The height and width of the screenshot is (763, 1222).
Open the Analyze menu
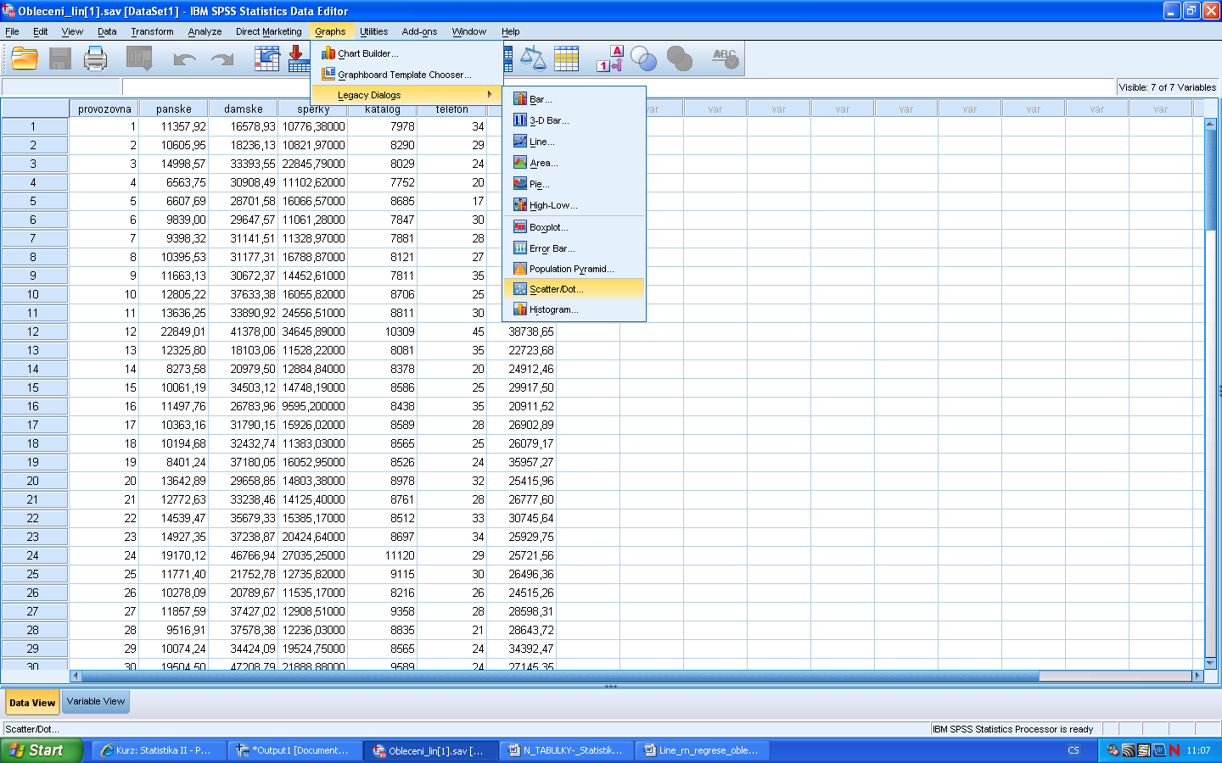point(205,31)
